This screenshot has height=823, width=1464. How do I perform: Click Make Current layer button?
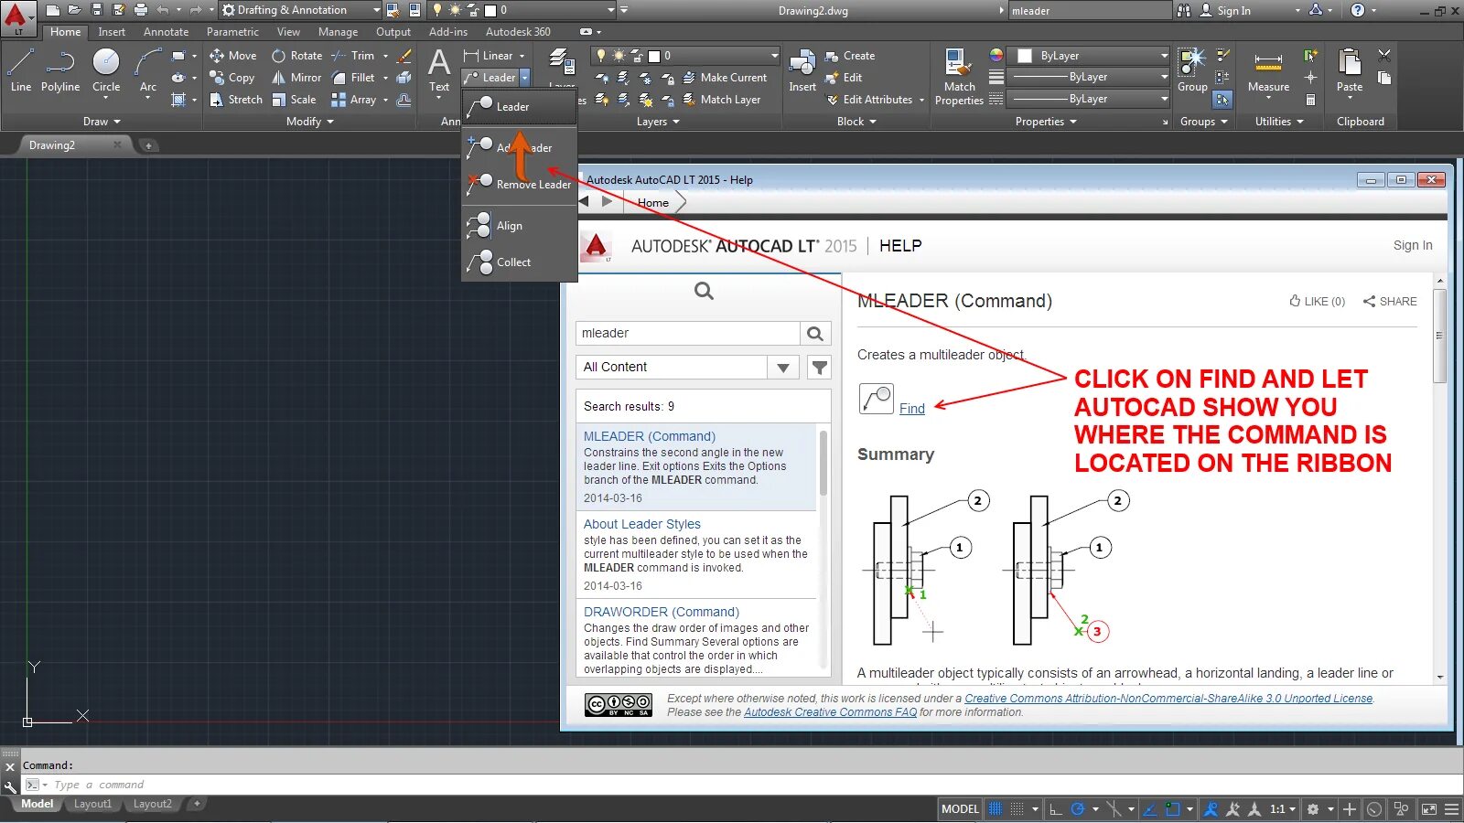[725, 78]
